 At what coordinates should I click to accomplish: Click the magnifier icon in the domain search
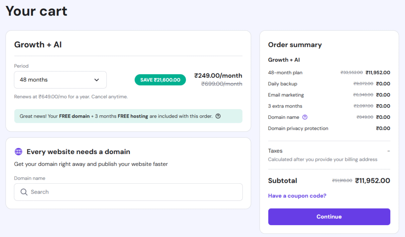24,192
